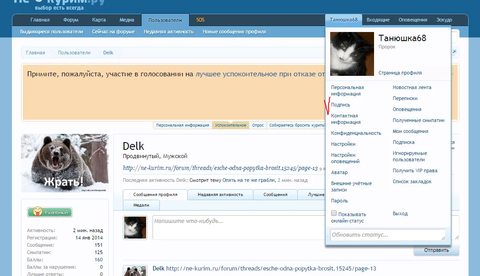Image resolution: width=480 pixels, height=276 pixels.
Task: Click the Отправить button
Action: (x=436, y=250)
